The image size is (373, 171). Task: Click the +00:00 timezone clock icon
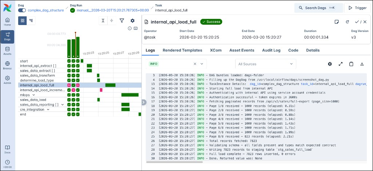(x=7, y=164)
